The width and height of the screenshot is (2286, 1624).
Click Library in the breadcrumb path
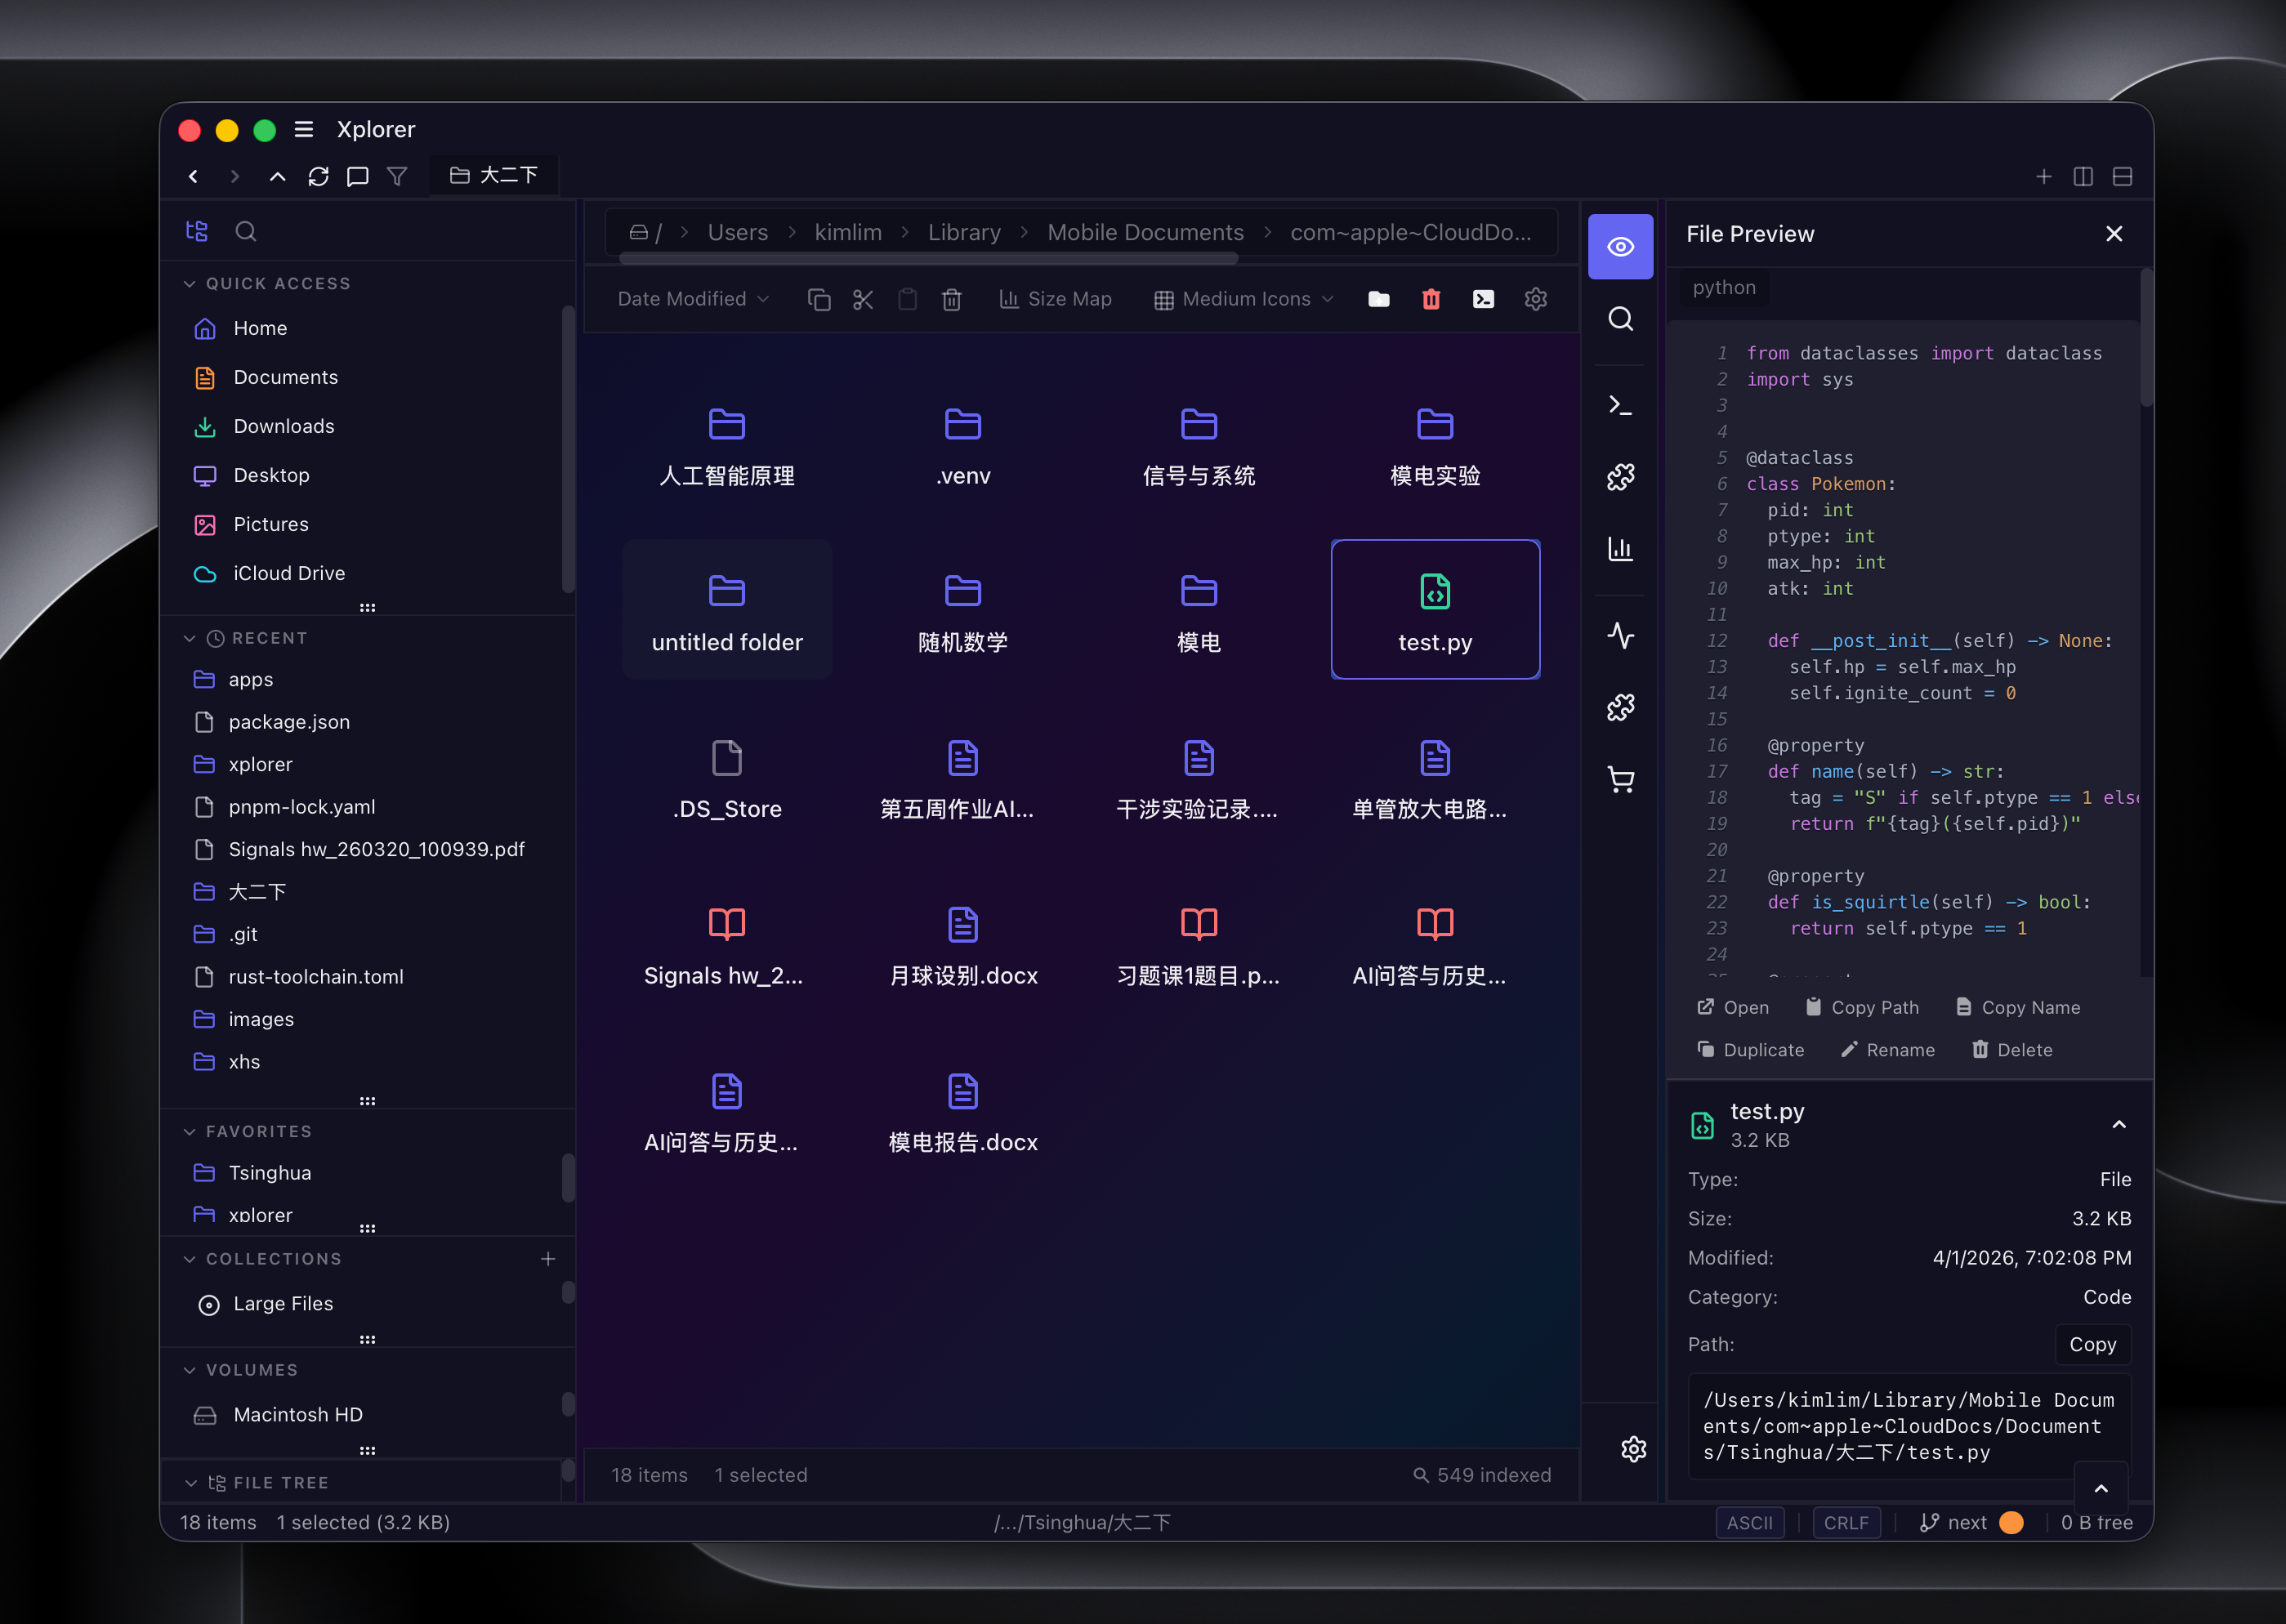coord(963,233)
